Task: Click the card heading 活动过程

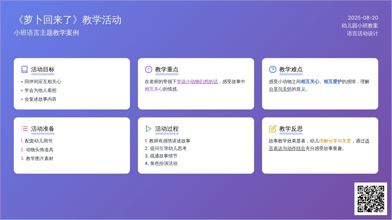Action: pos(167,129)
